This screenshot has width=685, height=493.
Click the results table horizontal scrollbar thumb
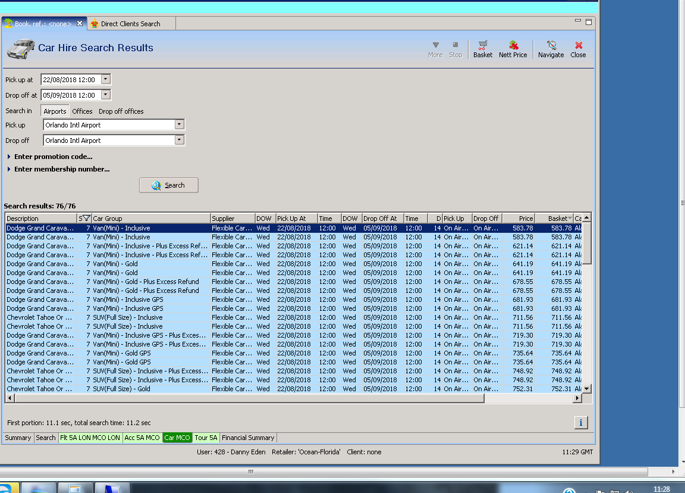pos(250,398)
